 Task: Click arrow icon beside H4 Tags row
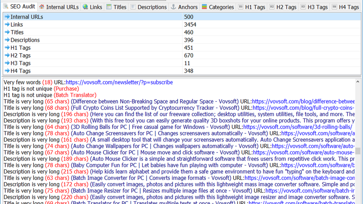[x=7, y=71]
